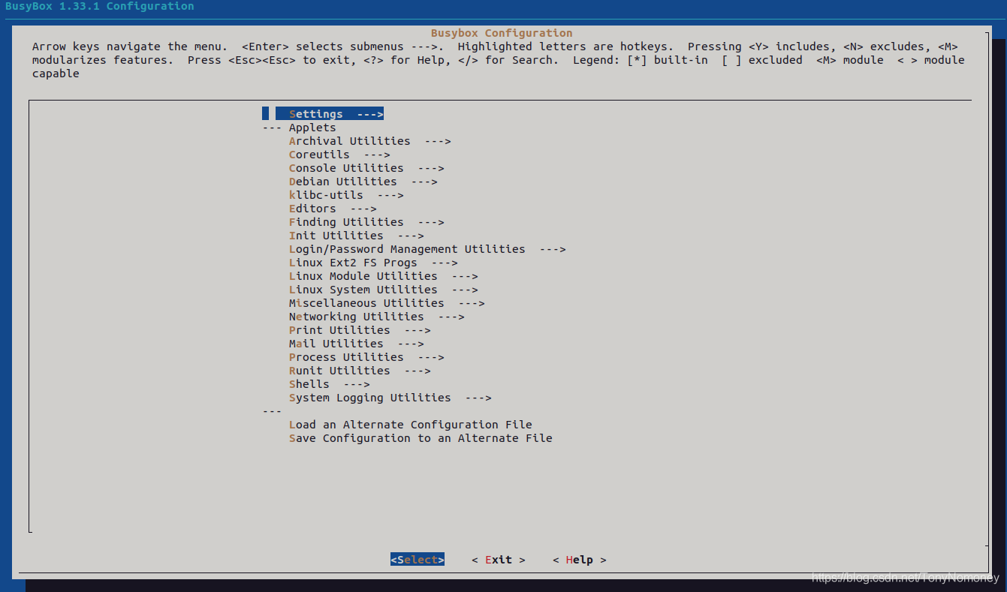Open the Settings submenu
This screenshot has width=1007, height=592.
click(x=315, y=113)
